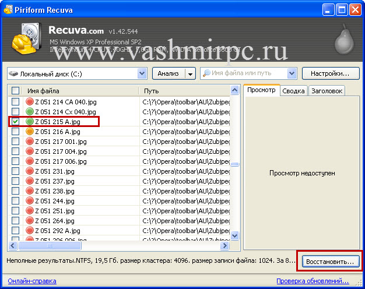Check the box for Z 051 231.jpg
This screenshot has height=289, width=365.
(15, 171)
